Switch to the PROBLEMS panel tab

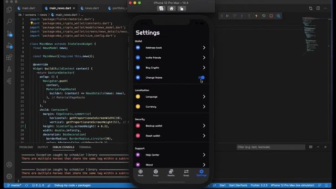[x=26, y=147]
